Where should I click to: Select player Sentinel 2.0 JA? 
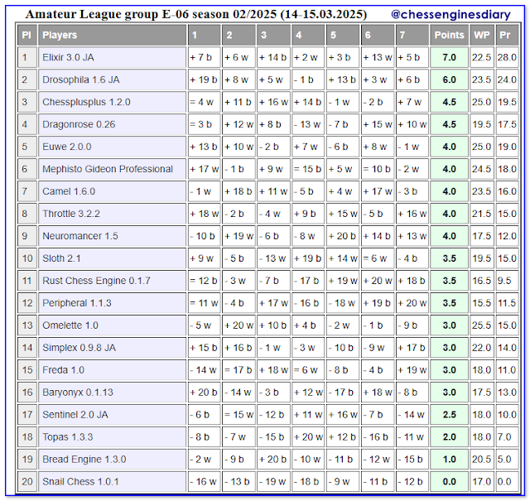point(113,414)
